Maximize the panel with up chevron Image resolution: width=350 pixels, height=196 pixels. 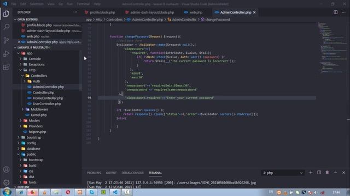(x=335, y=173)
